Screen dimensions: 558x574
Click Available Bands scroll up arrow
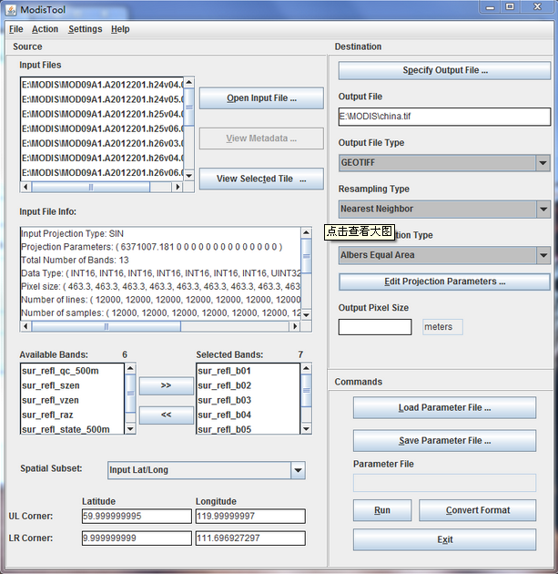(x=130, y=368)
